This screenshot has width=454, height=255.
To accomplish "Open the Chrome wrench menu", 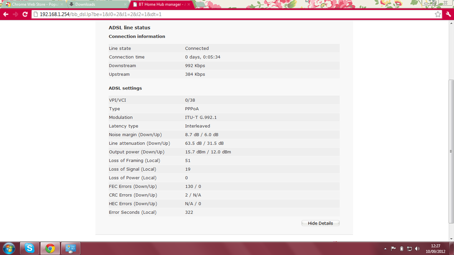I will [449, 14].
